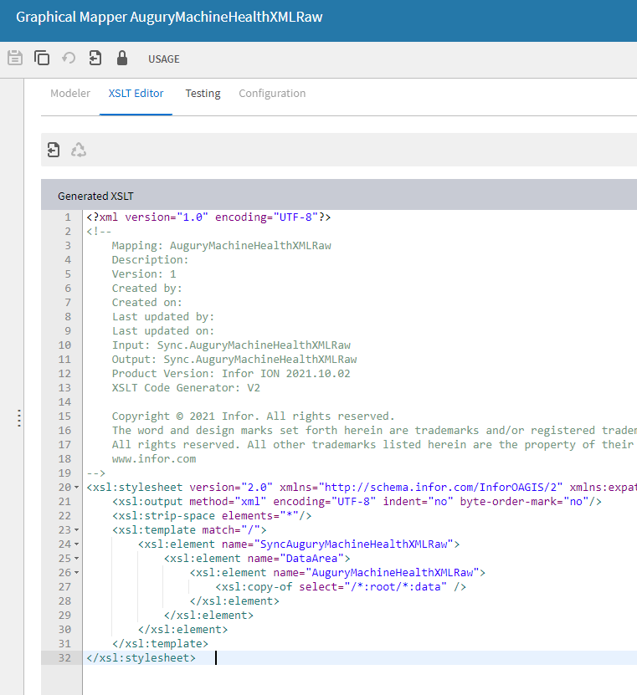
Task: Click the xsl:strip-space elements line
Action: tap(212, 515)
